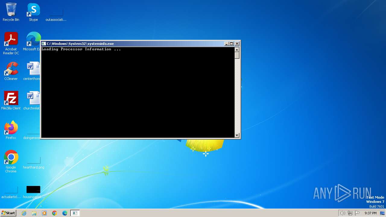Open the volume control tray icon
Screen dimensions: 386x217
343,213
